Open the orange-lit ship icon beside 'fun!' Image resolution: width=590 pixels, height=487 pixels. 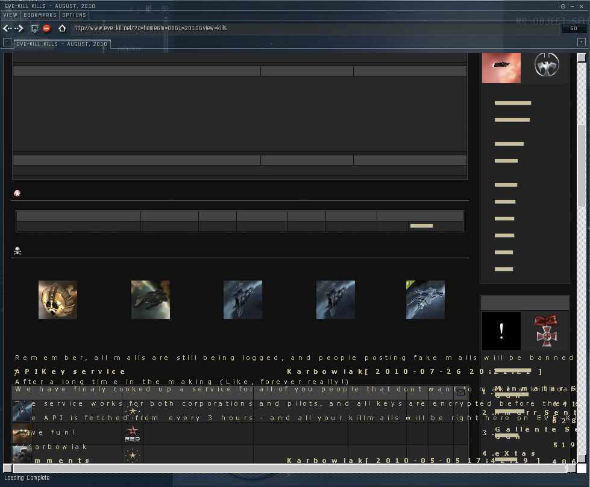pos(22,433)
